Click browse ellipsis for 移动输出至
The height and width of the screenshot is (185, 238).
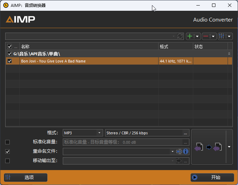coord(185,161)
